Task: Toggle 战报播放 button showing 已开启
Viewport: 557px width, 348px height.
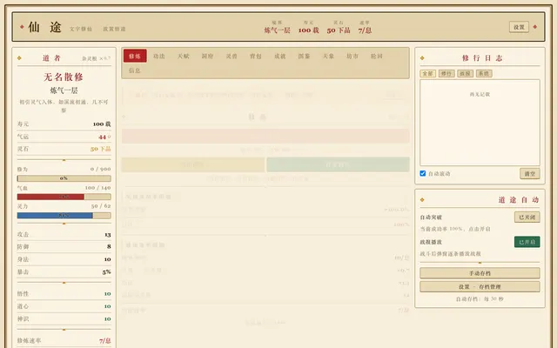Action: point(527,242)
